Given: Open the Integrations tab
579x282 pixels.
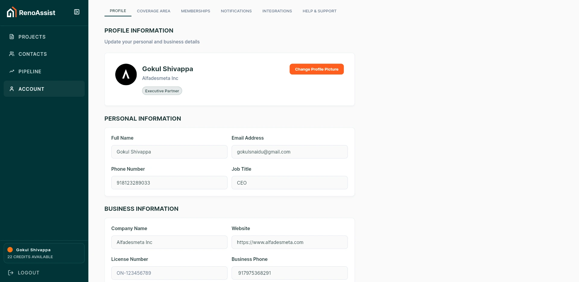Looking at the screenshot, I should tap(277, 11).
